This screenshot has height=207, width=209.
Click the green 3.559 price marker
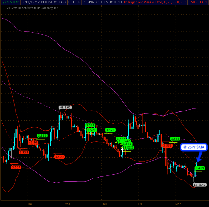pyautogui.click(x=42, y=136)
